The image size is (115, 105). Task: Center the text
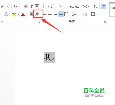click(x=50, y=14)
